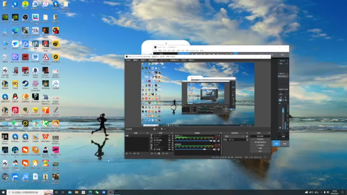Open Microsoft Edge from the taskbar
Viewport: 347px width, 195px height.
click(90, 192)
